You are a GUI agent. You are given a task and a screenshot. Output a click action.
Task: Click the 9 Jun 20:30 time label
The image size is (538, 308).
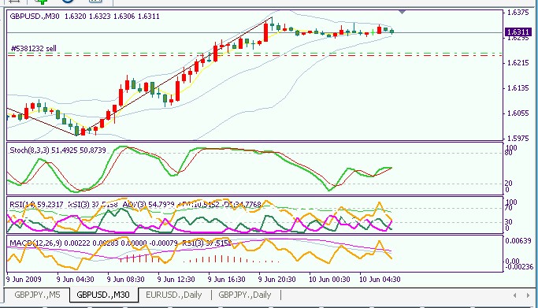point(277,279)
